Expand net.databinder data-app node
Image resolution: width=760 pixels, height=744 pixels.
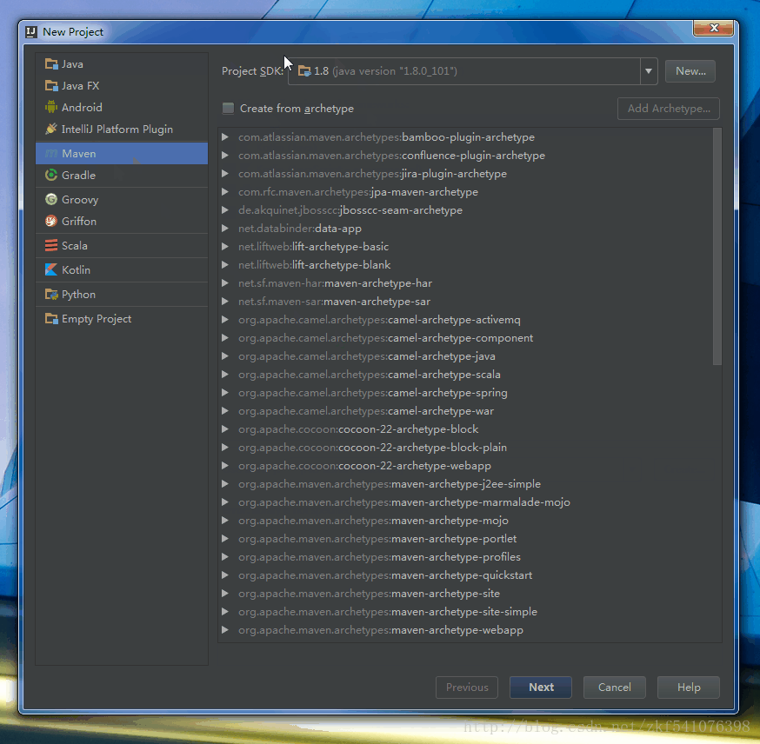225,228
